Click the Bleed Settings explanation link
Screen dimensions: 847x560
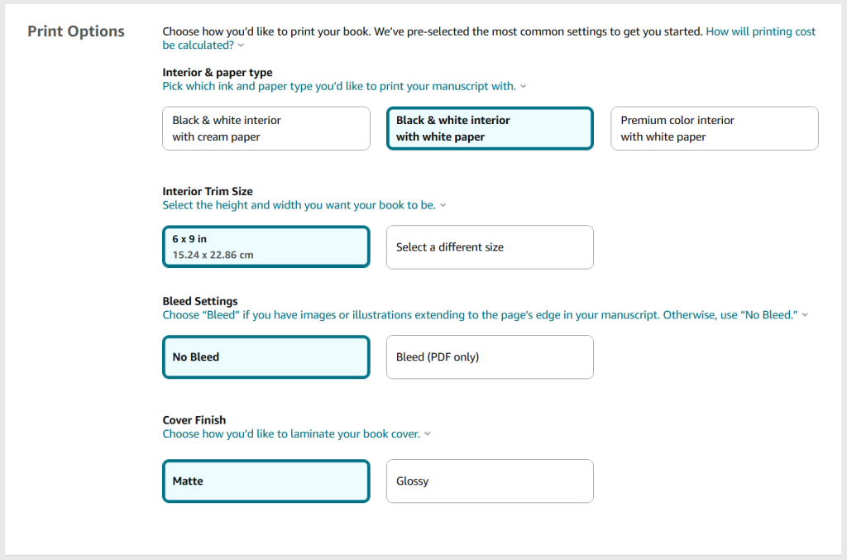pos(478,314)
